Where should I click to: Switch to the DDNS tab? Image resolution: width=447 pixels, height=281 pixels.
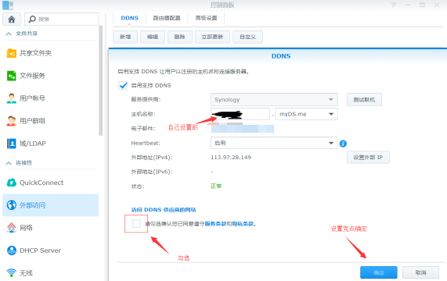129,18
